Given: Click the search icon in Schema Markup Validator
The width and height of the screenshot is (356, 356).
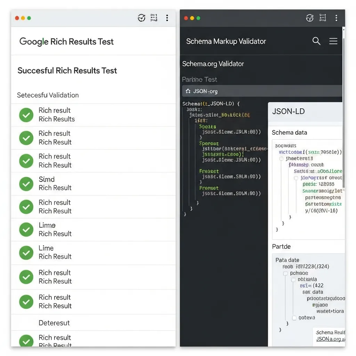Looking at the screenshot, I should coord(316,41).
